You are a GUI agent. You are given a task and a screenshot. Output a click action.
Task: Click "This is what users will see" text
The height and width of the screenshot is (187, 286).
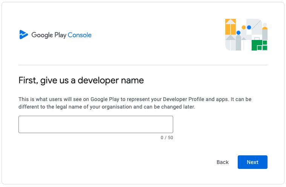45,99
